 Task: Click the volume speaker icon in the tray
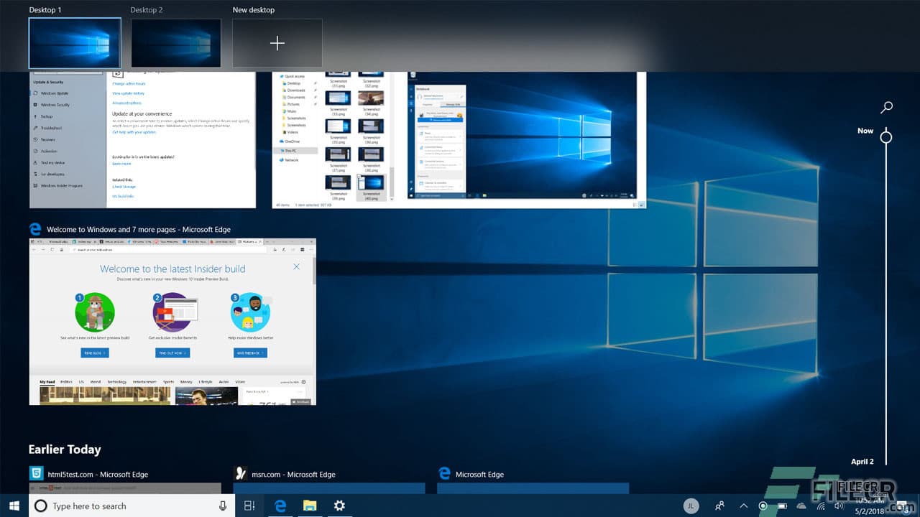pyautogui.click(x=838, y=506)
